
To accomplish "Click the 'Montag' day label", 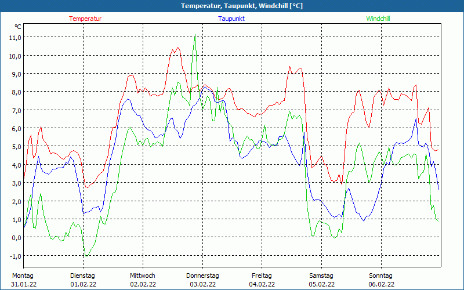I will tap(23, 275).
